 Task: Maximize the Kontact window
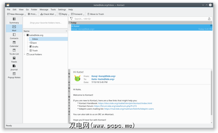(207, 5)
